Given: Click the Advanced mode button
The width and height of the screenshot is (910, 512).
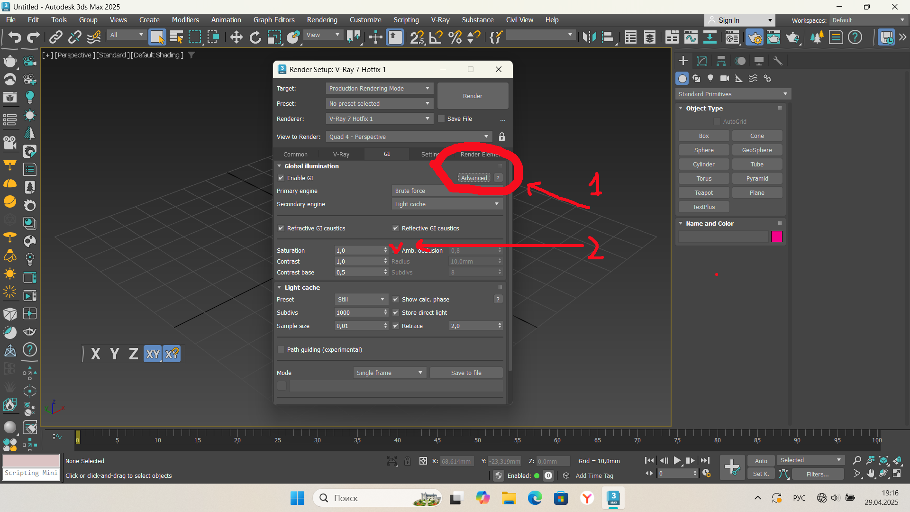Looking at the screenshot, I should [474, 178].
